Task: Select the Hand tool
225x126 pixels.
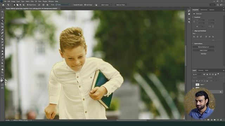Action: [x=2, y=69]
